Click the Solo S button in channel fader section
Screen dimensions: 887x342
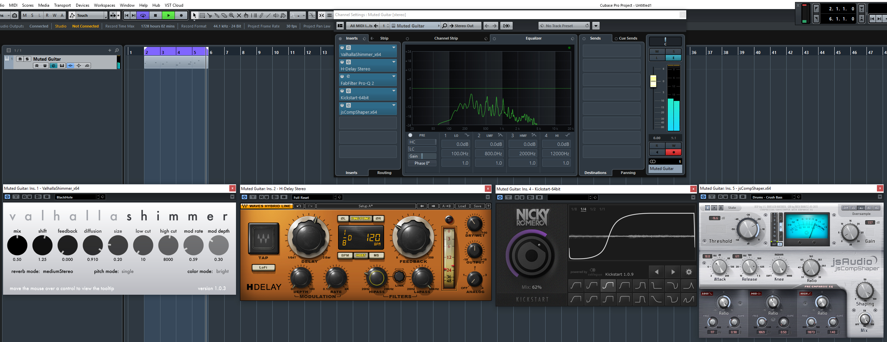coord(673,52)
